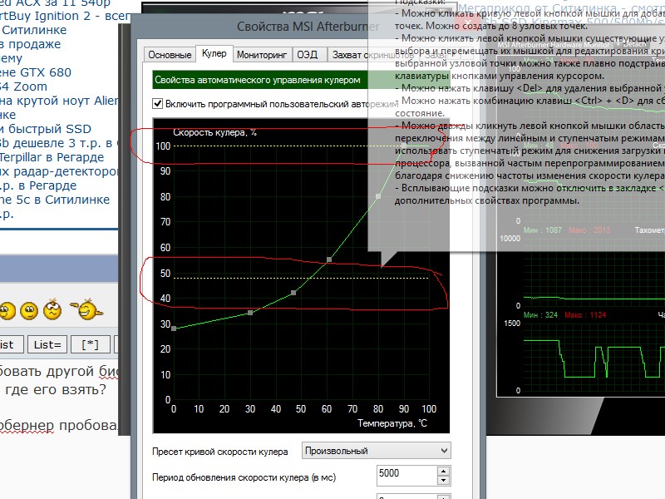Increase the fan speed update period value
This screenshot has height=499, width=665.
(443, 471)
